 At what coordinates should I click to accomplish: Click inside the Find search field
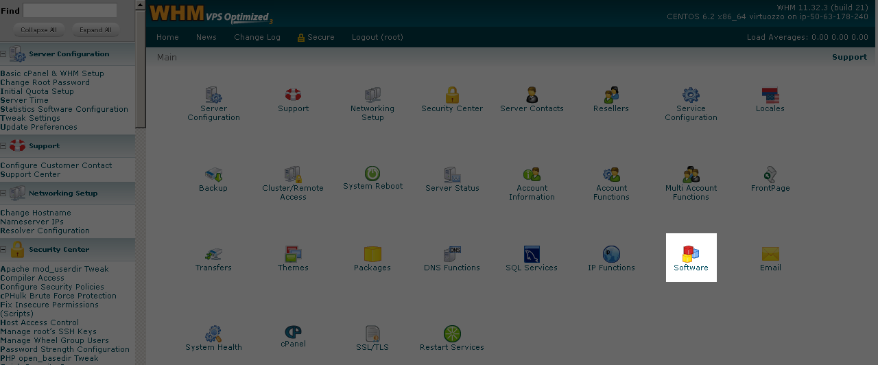point(70,10)
